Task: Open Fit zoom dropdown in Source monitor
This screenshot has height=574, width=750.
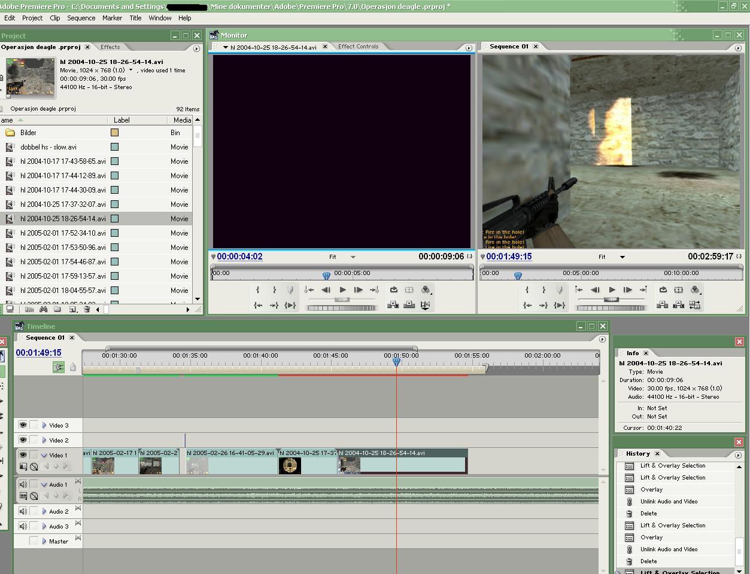Action: coord(353,257)
